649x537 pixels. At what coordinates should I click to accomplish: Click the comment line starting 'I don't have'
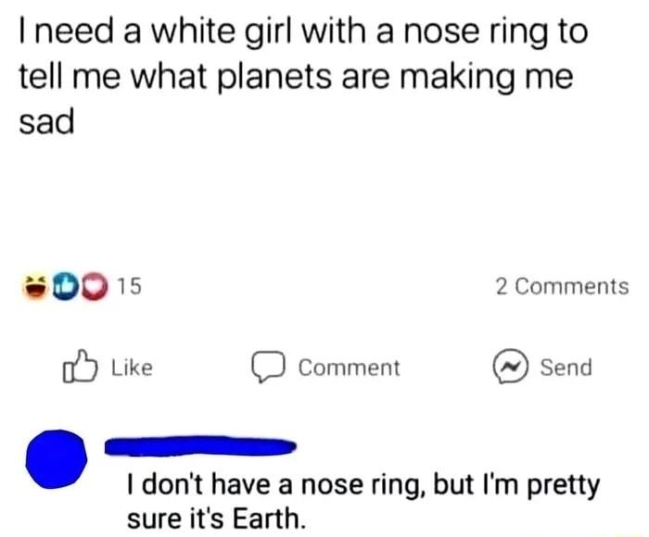point(363,485)
